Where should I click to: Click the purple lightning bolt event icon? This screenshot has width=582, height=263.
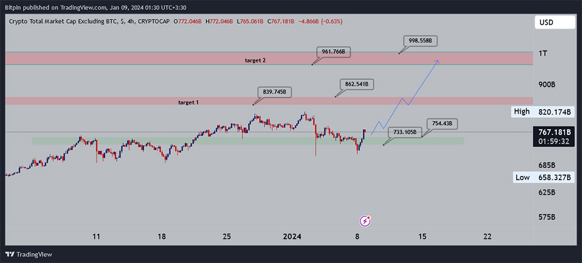(x=366, y=221)
